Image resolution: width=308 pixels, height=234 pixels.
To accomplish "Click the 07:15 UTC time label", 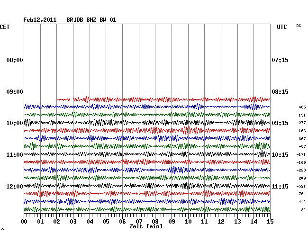I will [x=280, y=60].
